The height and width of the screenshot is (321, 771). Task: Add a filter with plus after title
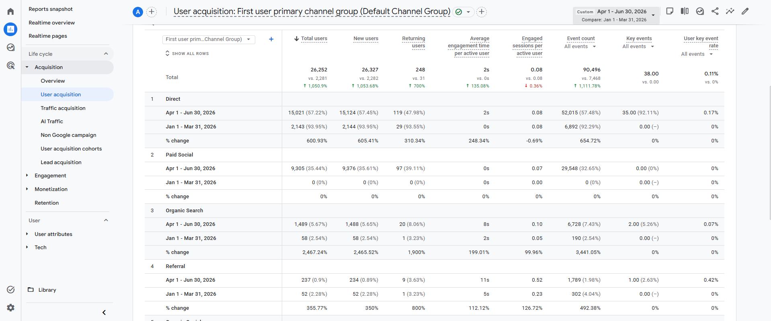pyautogui.click(x=482, y=12)
